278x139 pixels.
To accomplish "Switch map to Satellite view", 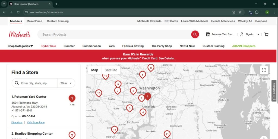I will [111, 70].
